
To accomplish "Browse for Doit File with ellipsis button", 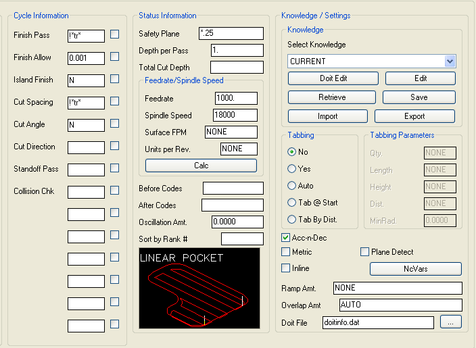I will (x=451, y=322).
